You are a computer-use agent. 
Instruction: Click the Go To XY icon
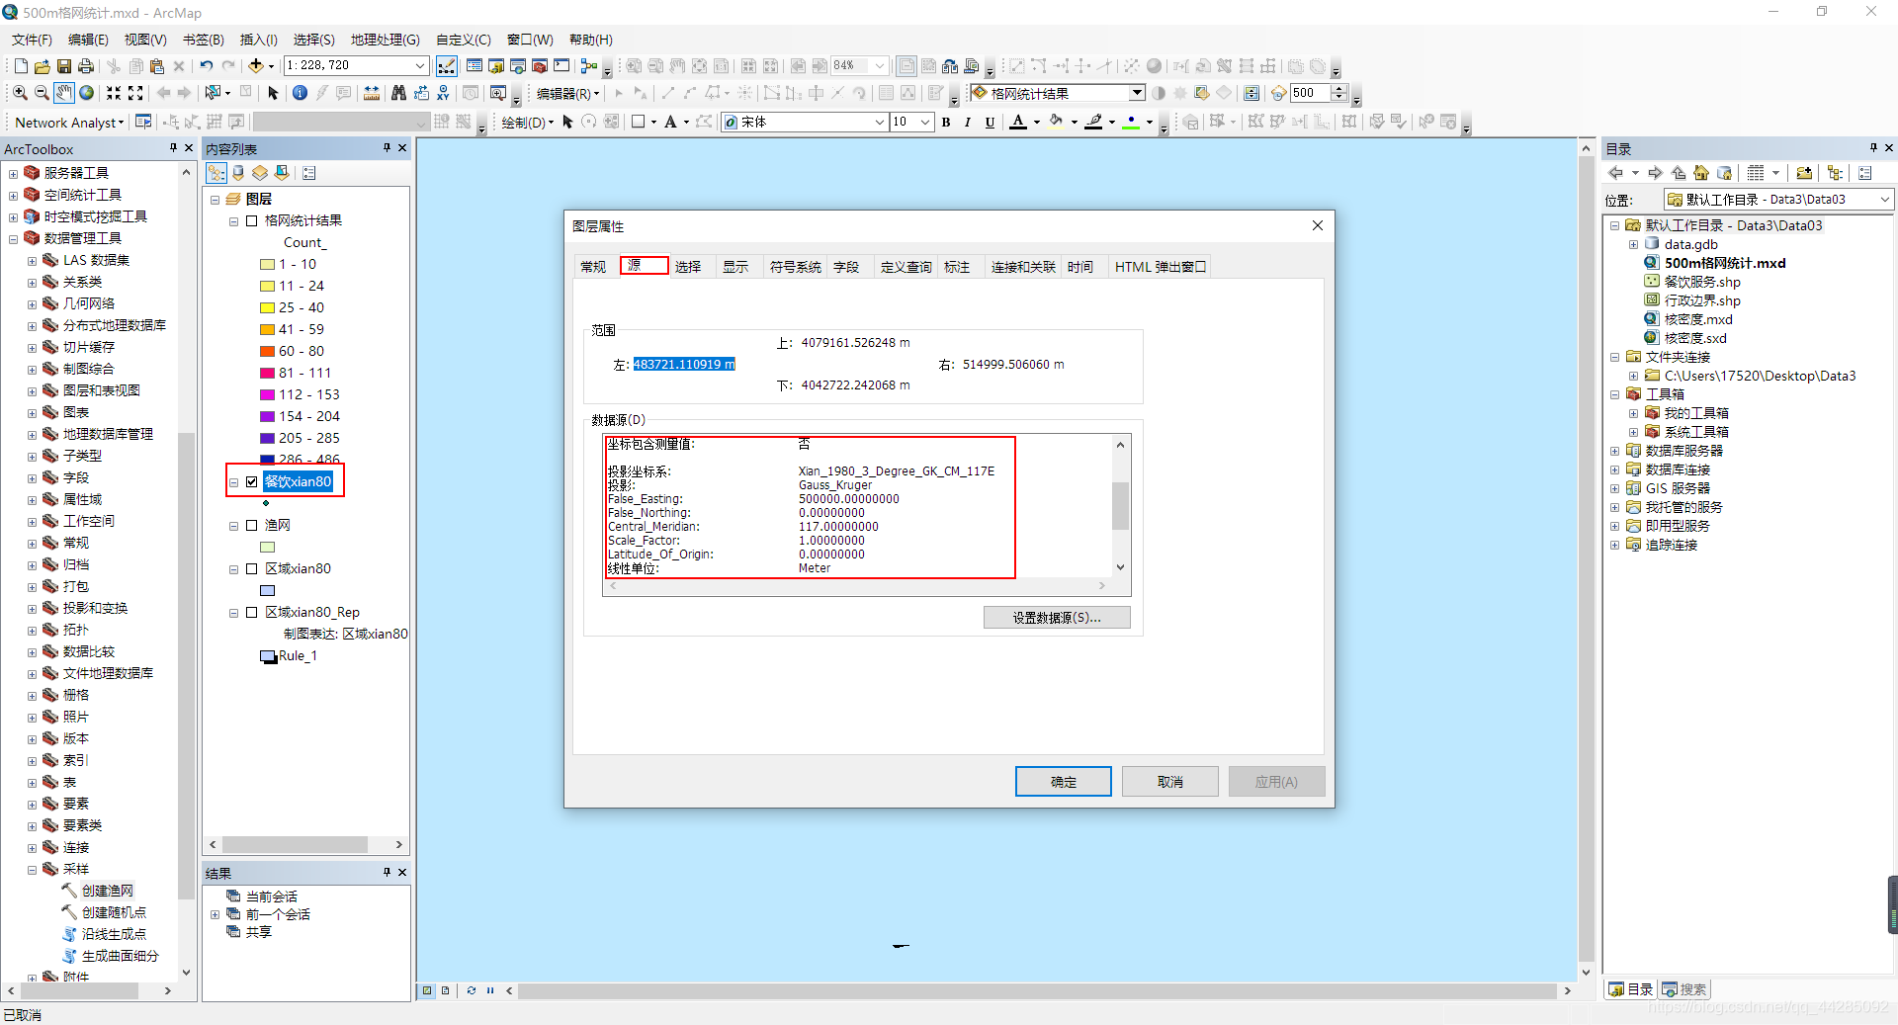(x=443, y=93)
